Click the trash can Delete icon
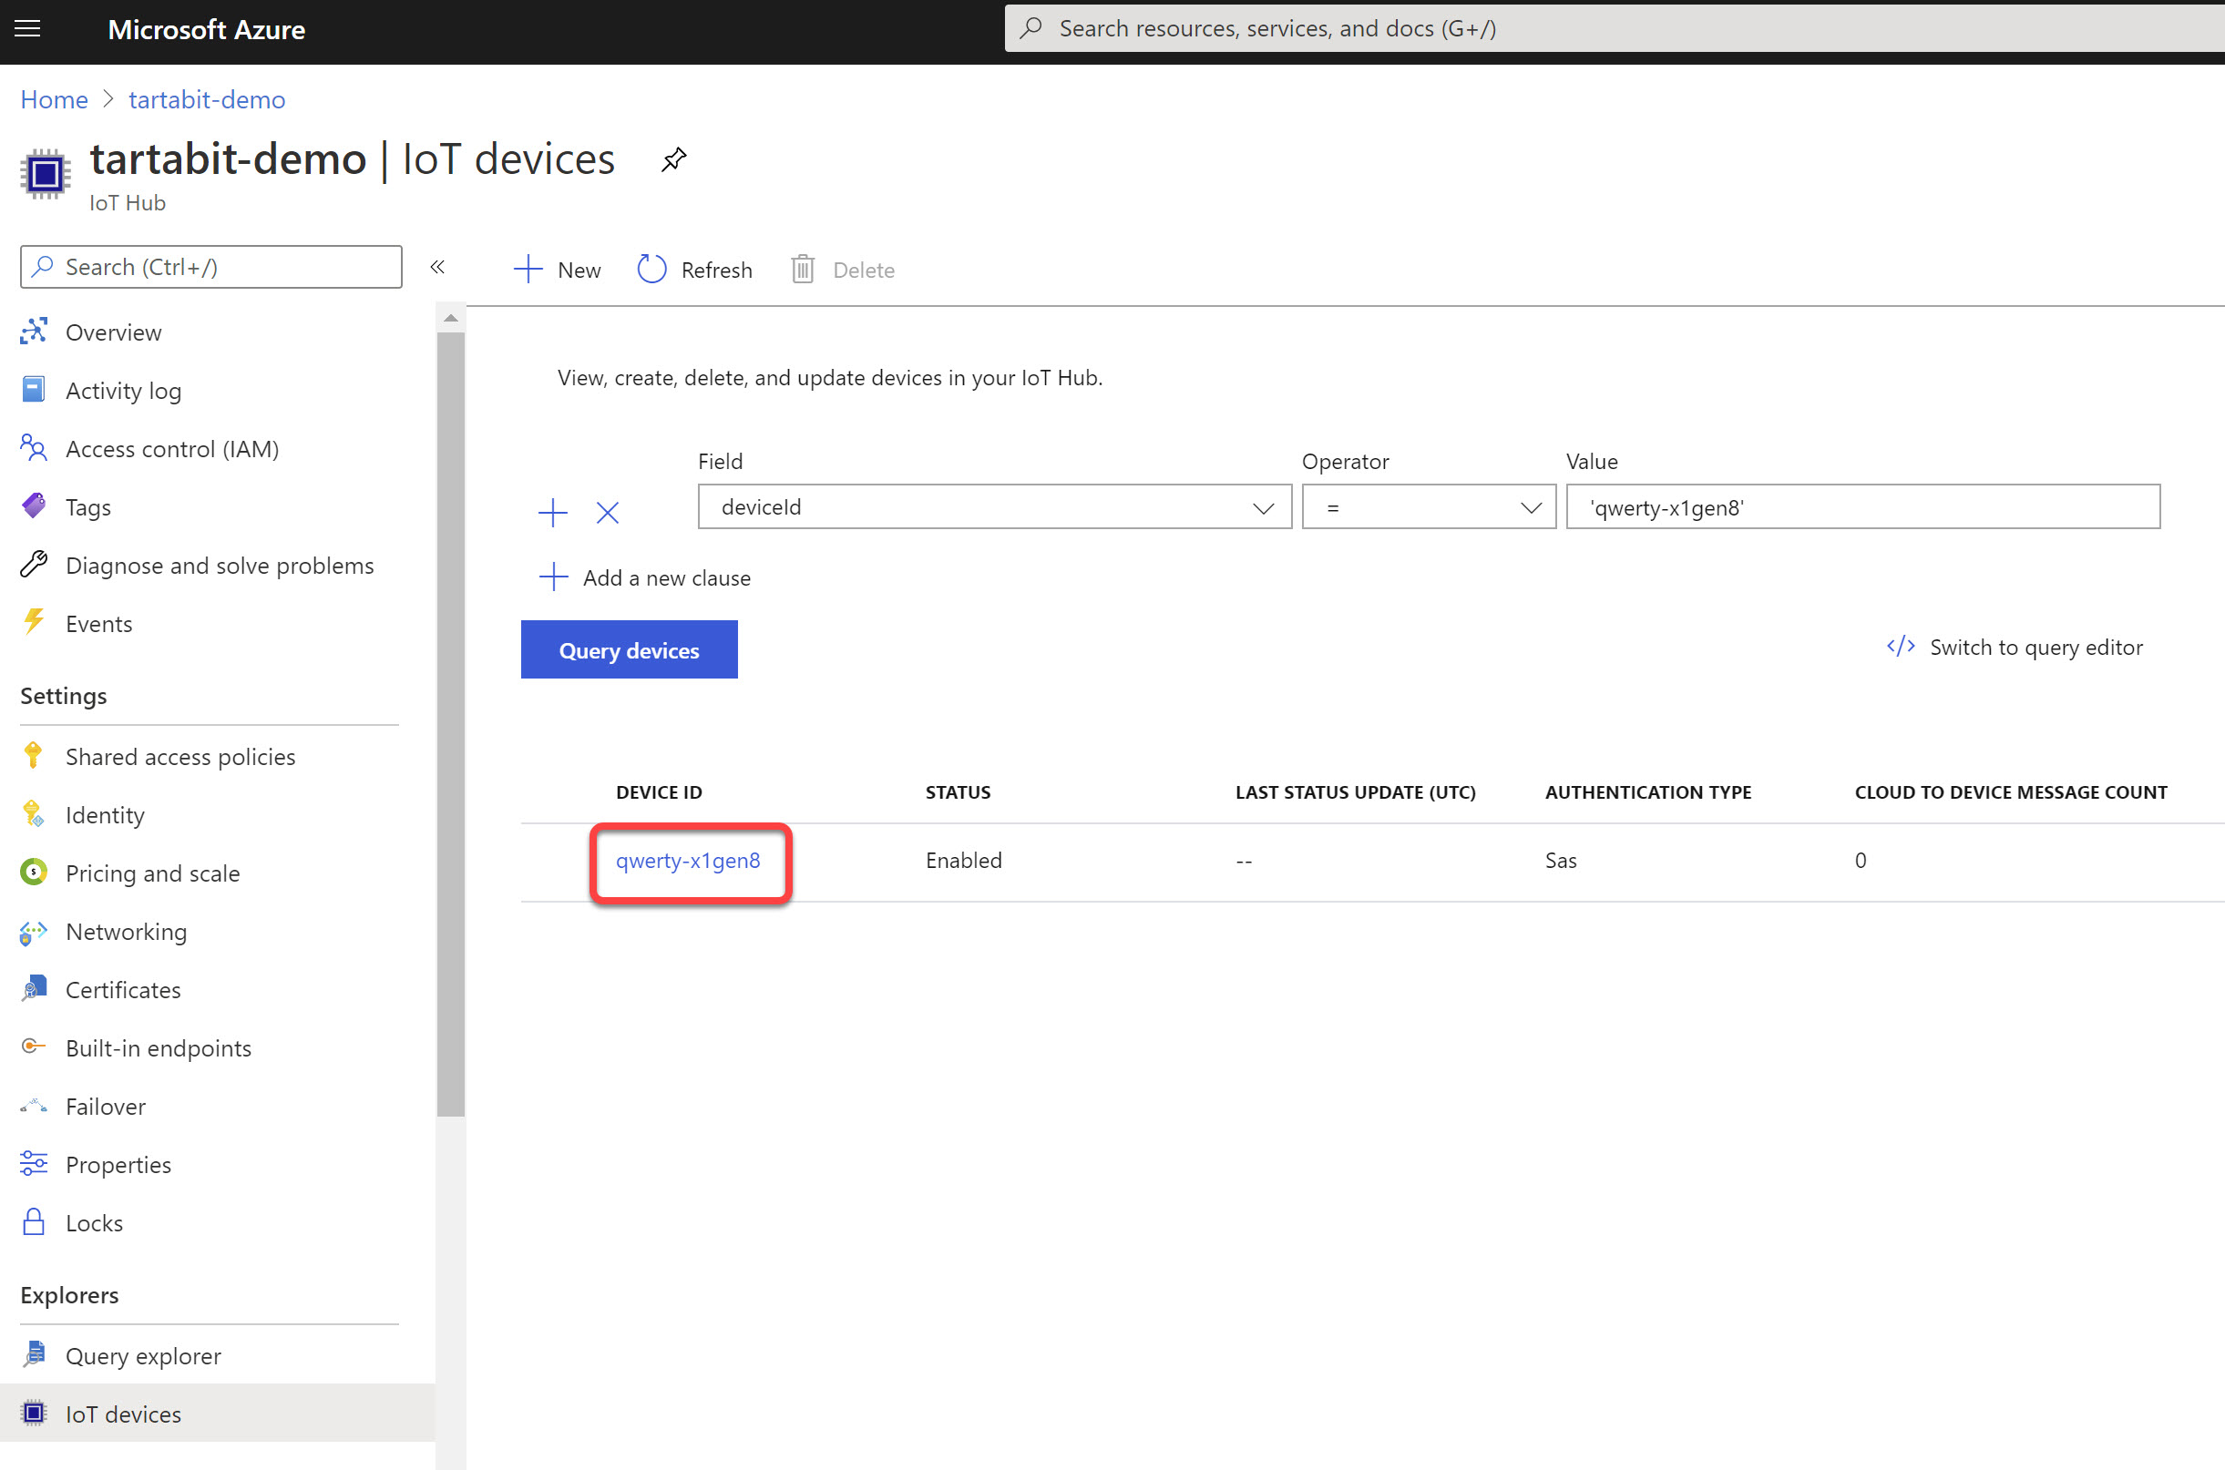The height and width of the screenshot is (1470, 2225). (x=803, y=269)
